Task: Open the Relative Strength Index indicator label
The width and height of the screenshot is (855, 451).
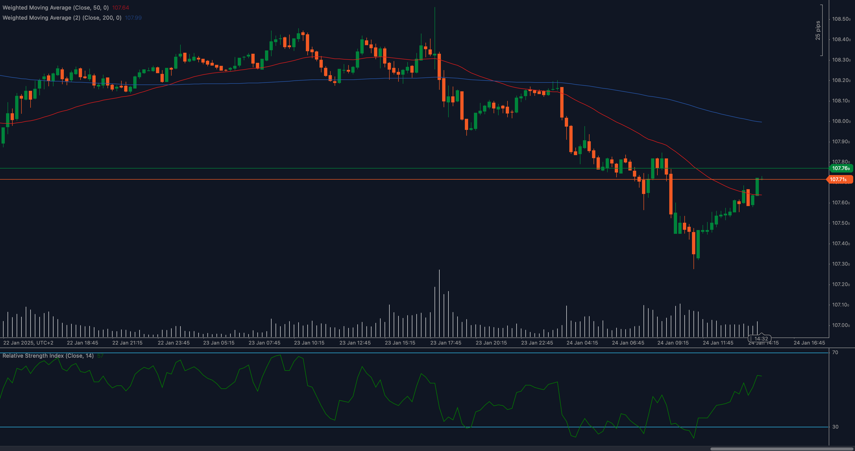Action: [48, 356]
